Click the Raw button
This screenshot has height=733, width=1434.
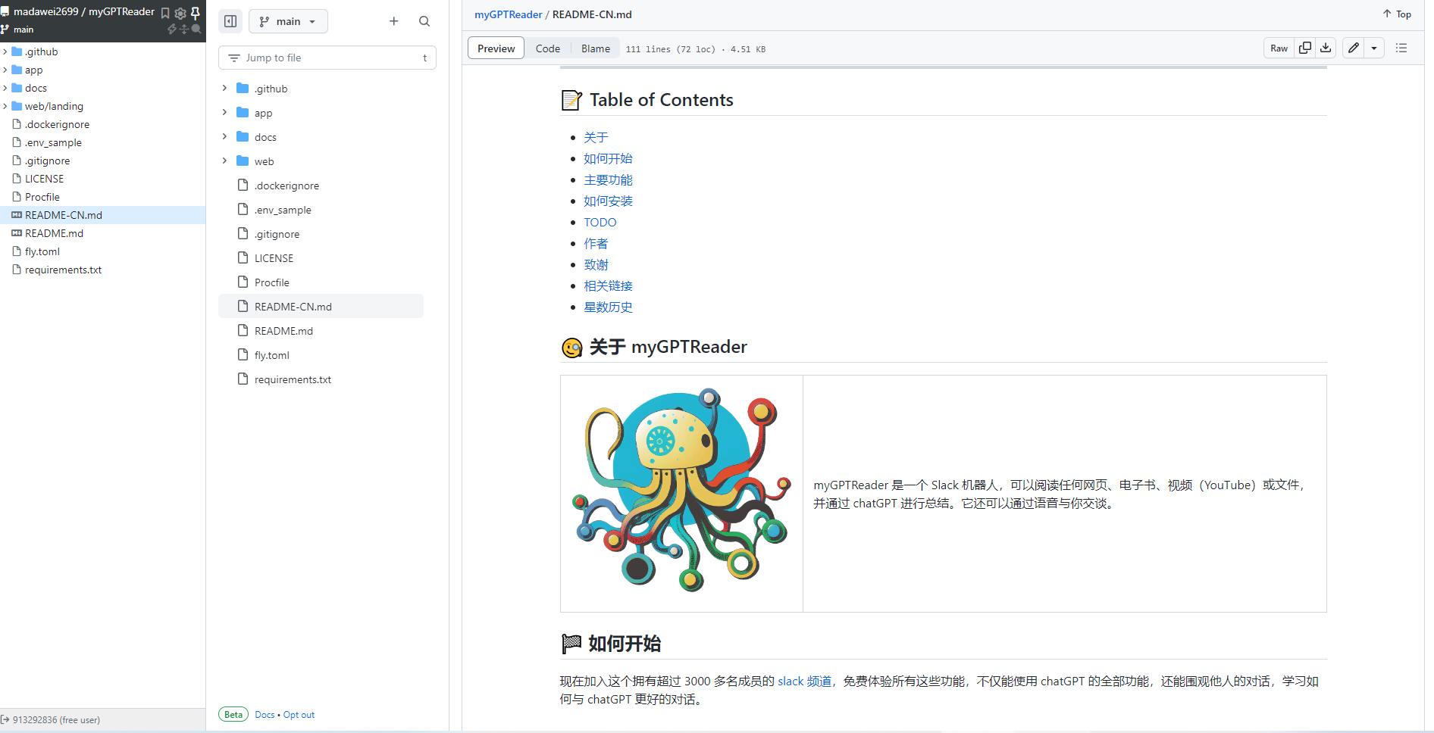pyautogui.click(x=1279, y=48)
